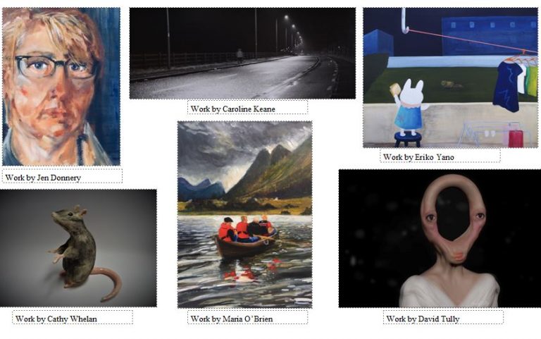Click the rat sculpture image
Screen dimensions: 541x339
78,248
